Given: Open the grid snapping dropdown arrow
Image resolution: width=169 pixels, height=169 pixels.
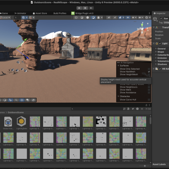Looking at the screenshot, I should [27, 18].
